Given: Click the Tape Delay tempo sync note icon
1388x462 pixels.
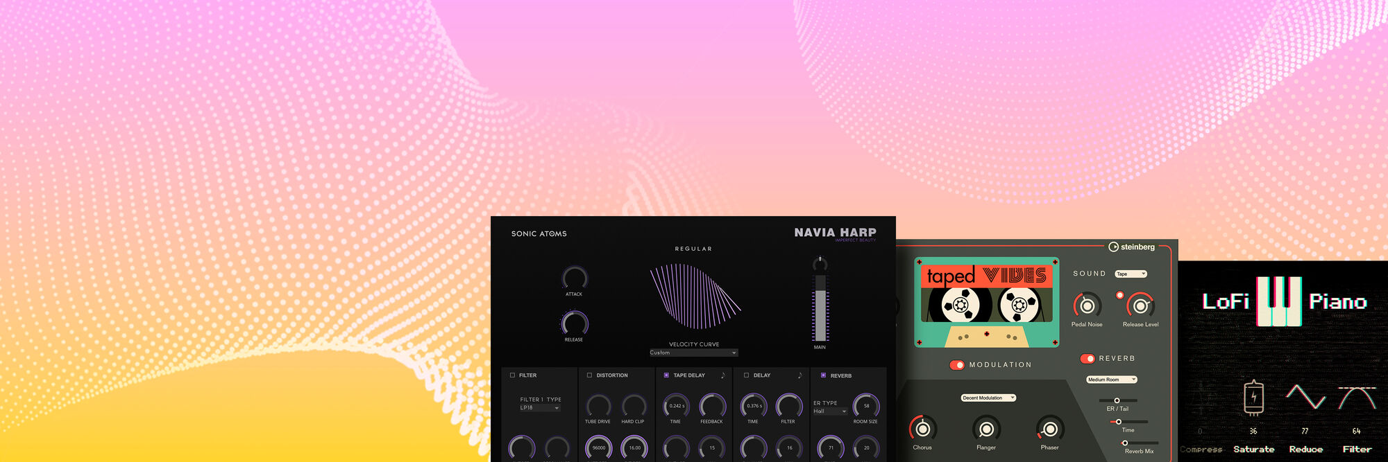Looking at the screenshot, I should pyautogui.click(x=722, y=375).
